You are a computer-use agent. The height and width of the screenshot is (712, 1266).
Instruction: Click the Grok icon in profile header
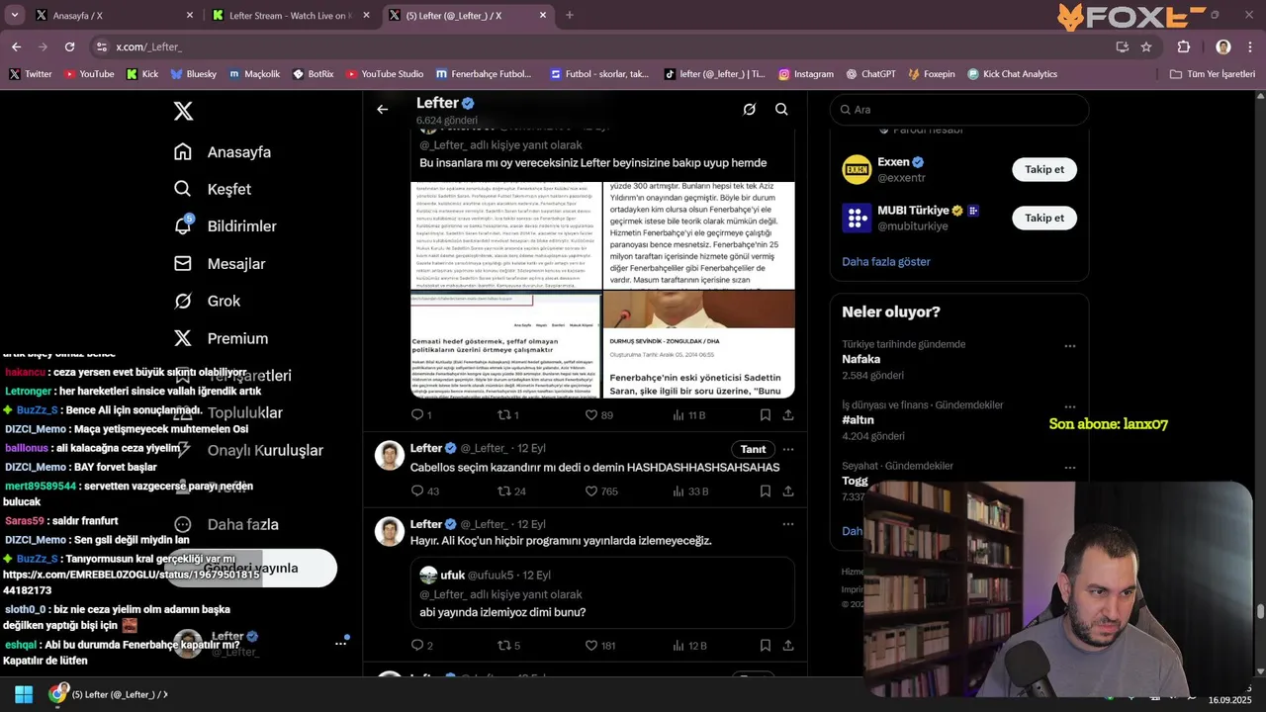tap(750, 110)
